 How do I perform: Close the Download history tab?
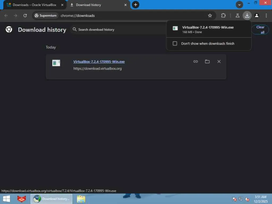tap(125, 5)
